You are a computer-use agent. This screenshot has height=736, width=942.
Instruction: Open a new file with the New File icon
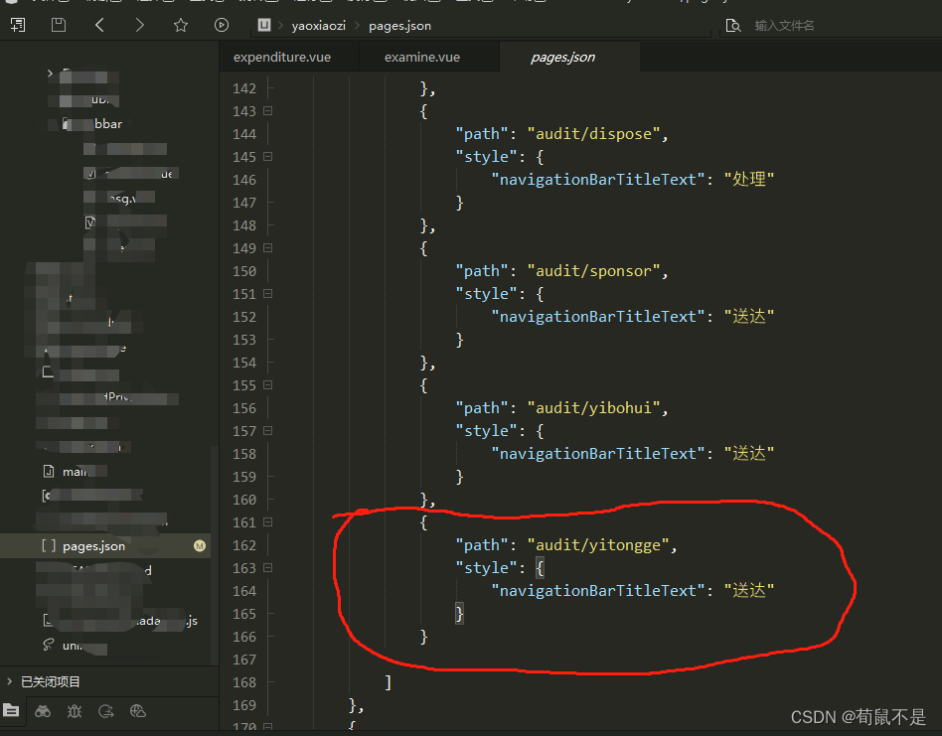tap(18, 25)
